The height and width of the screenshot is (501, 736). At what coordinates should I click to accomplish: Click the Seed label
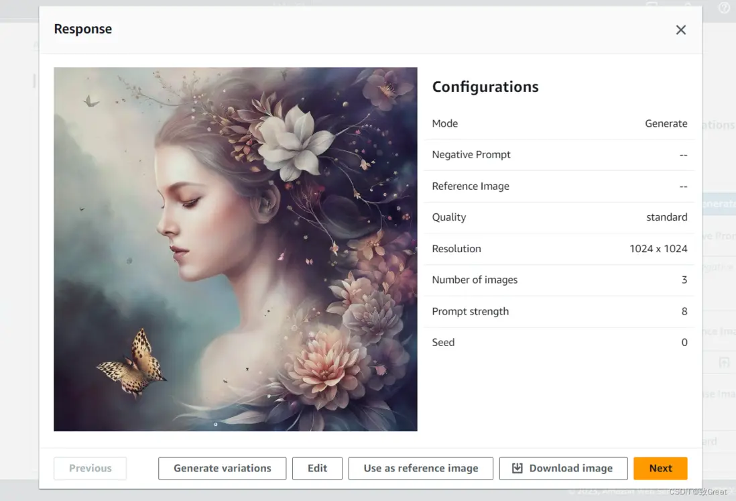(x=443, y=342)
